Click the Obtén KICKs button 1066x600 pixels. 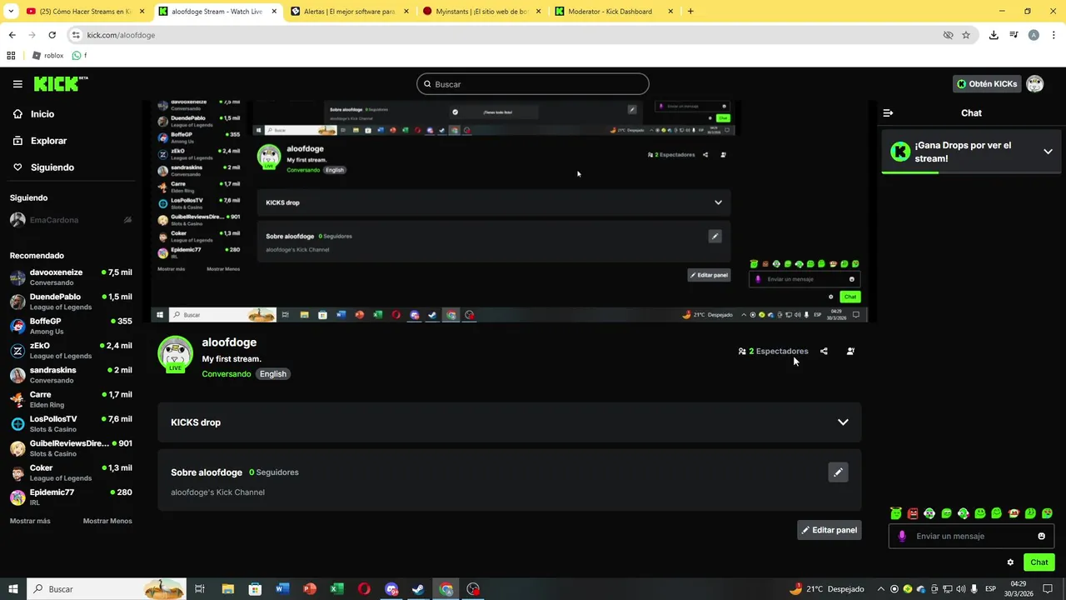[x=987, y=84]
